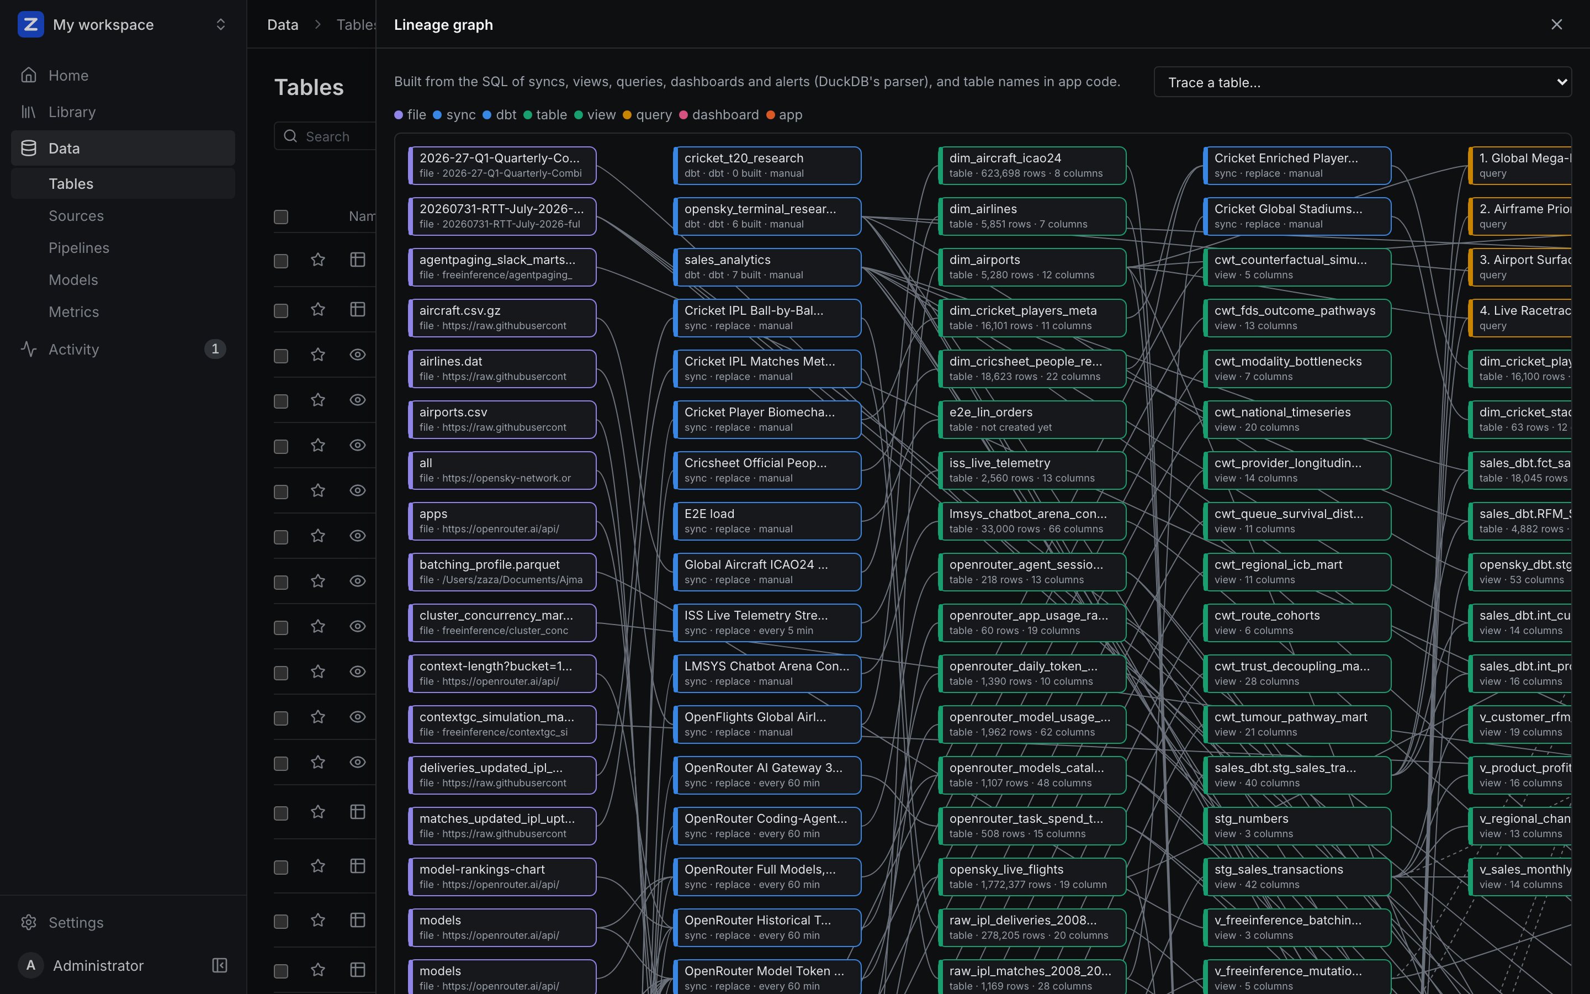Open the Home page

coord(123,75)
